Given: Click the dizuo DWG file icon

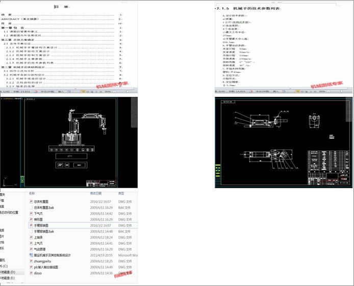Looking at the screenshot, I should tap(31, 273).
